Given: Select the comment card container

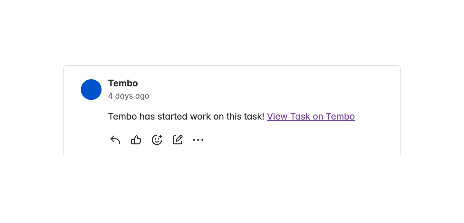Looking at the screenshot, I should coord(232,111).
